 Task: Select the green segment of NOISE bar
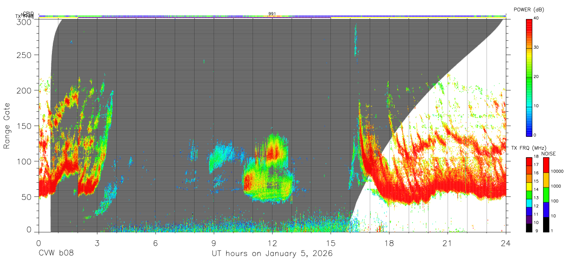(547, 194)
